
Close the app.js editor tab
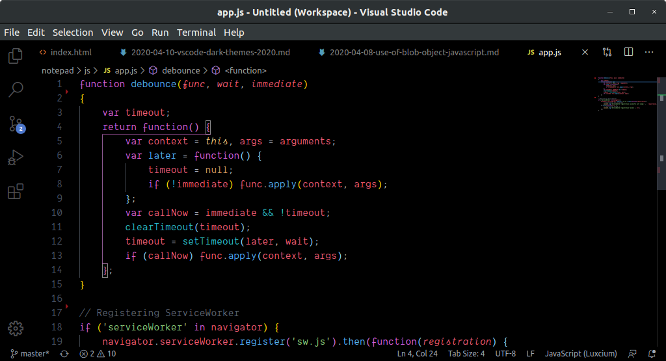(x=585, y=52)
